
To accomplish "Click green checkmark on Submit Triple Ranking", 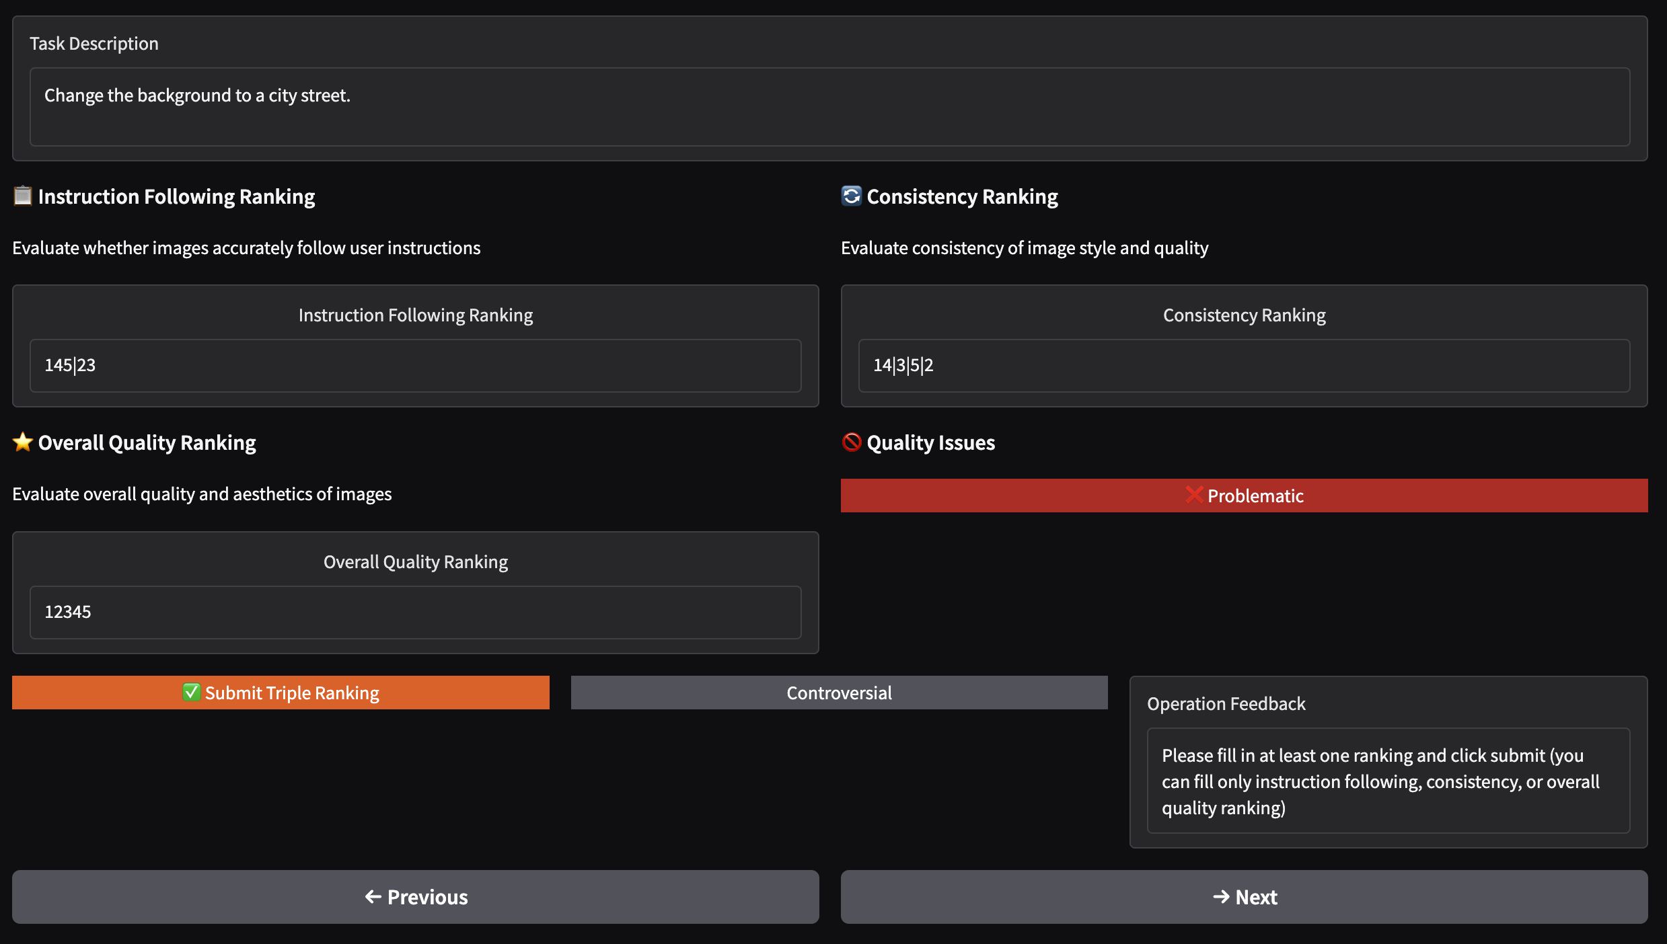I will pyautogui.click(x=192, y=692).
